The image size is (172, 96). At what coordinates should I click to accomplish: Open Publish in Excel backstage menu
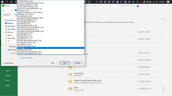(8, 75)
